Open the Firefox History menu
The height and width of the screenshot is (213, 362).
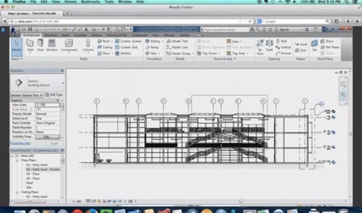pos(70,1)
